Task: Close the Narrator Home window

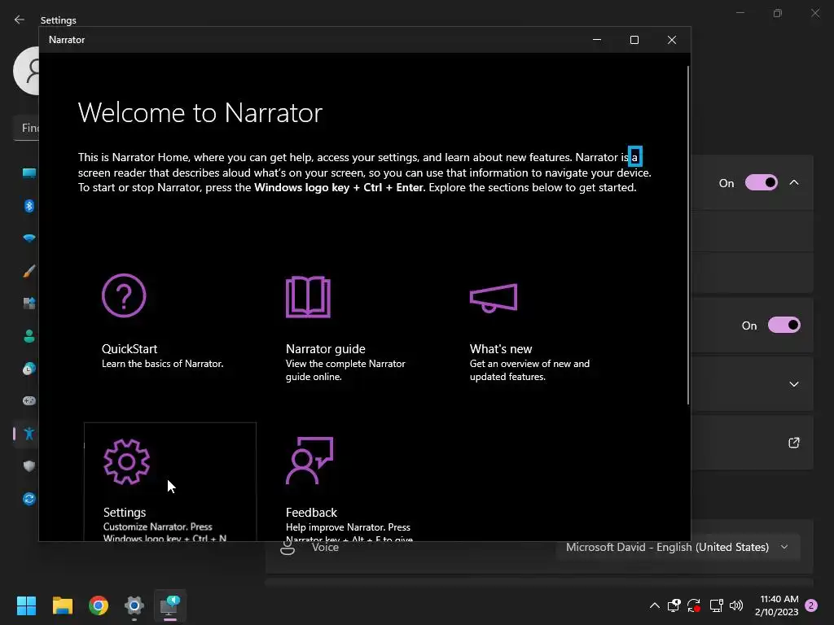Action: [672, 40]
